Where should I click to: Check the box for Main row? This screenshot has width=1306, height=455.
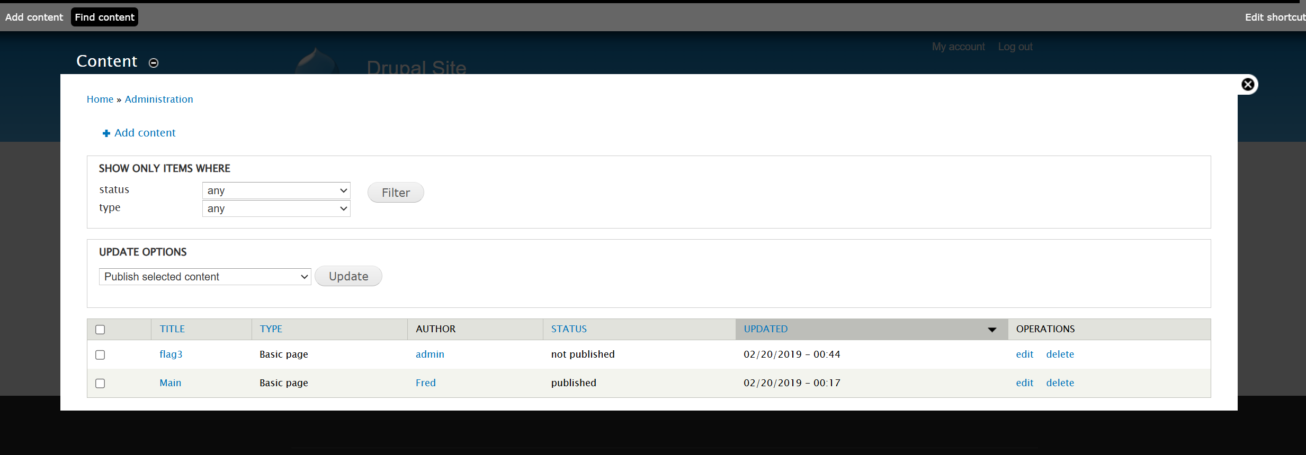[100, 384]
